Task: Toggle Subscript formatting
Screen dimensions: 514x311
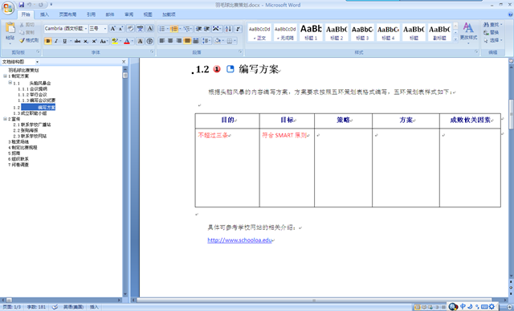Action: [x=86, y=41]
